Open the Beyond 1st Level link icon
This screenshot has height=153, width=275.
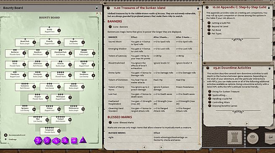coord(209,26)
